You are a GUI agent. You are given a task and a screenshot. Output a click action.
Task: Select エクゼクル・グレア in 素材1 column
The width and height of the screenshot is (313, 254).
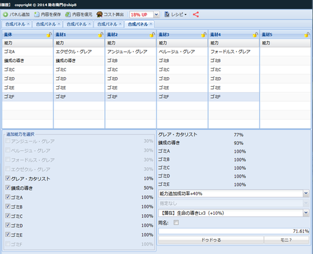(x=79, y=52)
